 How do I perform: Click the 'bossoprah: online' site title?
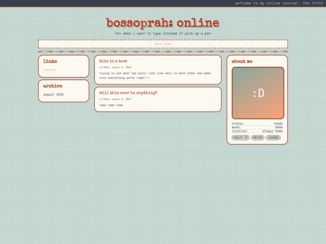pyautogui.click(x=163, y=23)
